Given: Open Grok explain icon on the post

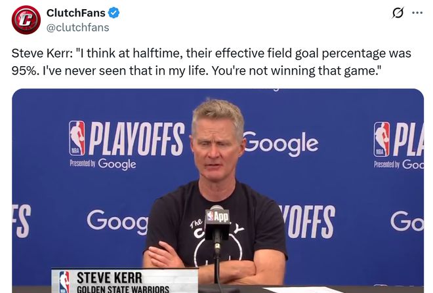Looking at the screenshot, I should pyautogui.click(x=398, y=12).
